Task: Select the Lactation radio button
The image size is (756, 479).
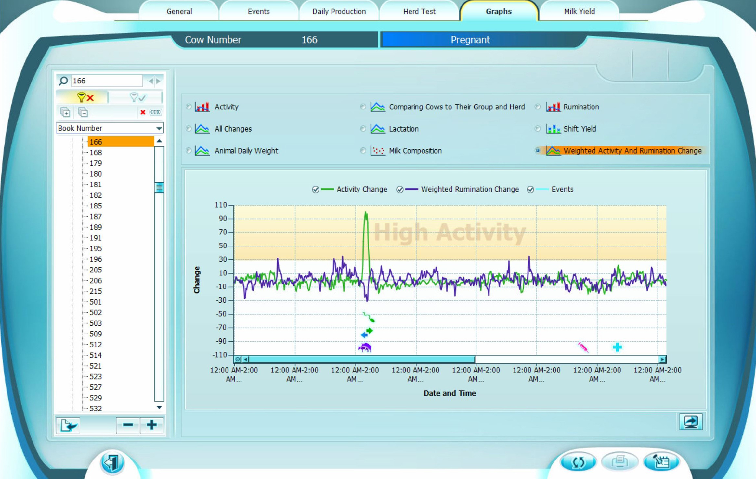Action: [363, 129]
